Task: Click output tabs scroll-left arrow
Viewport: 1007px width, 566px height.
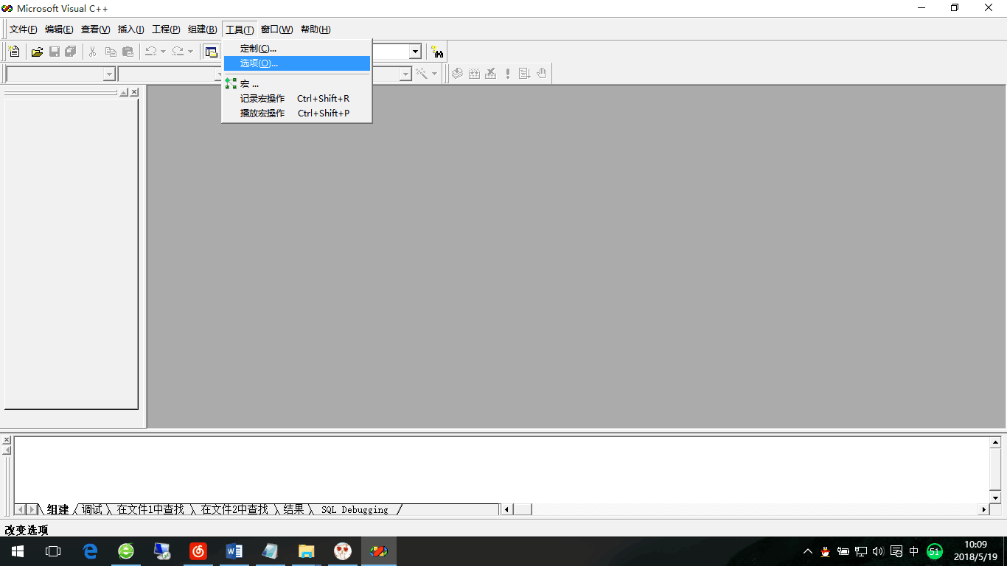Action: tap(21, 509)
